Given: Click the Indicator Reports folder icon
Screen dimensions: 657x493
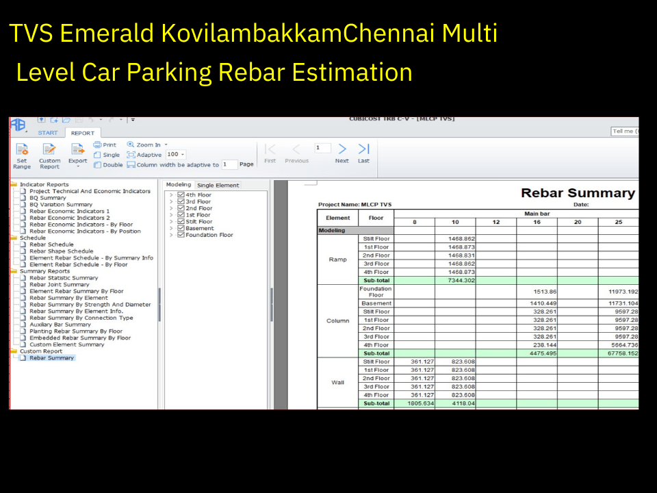Looking at the screenshot, I should coord(14,184).
